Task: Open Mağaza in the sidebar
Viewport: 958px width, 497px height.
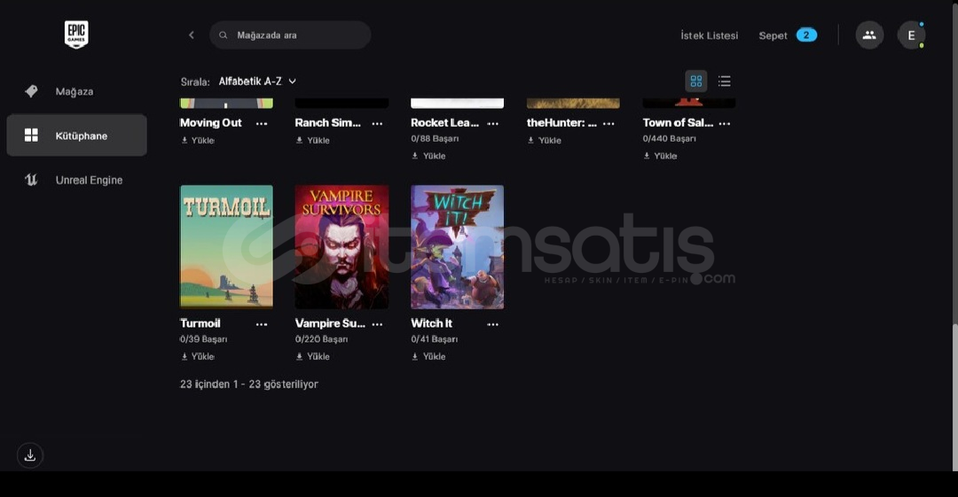Action: [76, 91]
